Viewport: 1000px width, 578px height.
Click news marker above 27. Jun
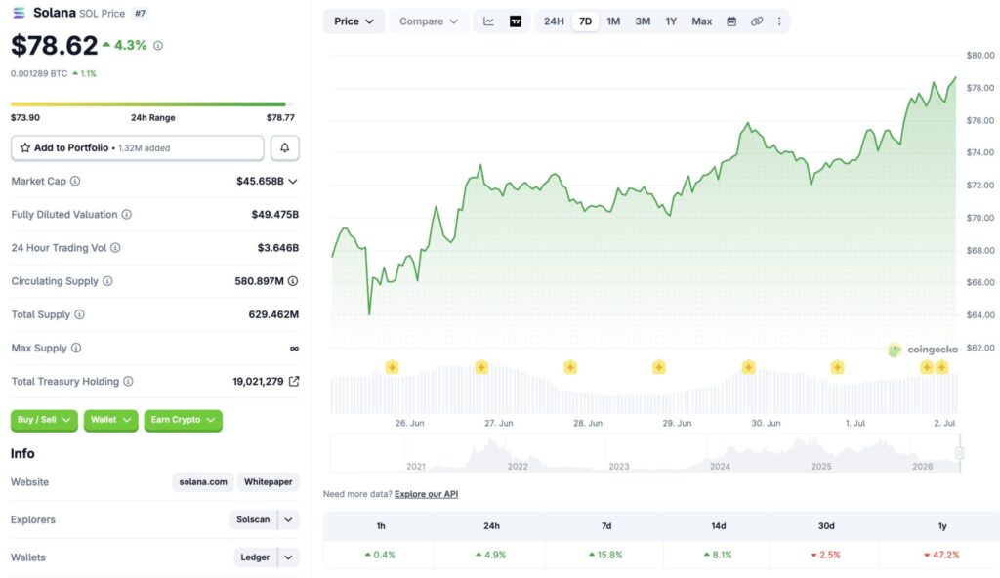[481, 367]
